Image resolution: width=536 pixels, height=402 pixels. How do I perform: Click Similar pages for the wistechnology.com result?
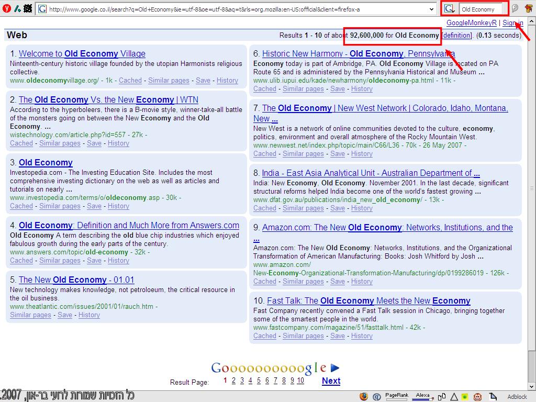pos(60,143)
